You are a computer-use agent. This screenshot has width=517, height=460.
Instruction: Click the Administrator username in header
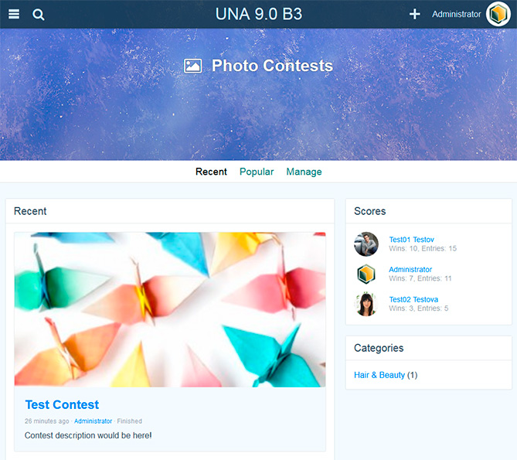pyautogui.click(x=456, y=14)
